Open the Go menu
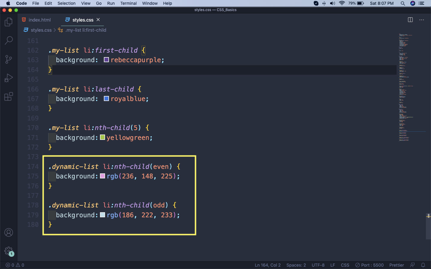431x269 pixels. click(x=99, y=3)
